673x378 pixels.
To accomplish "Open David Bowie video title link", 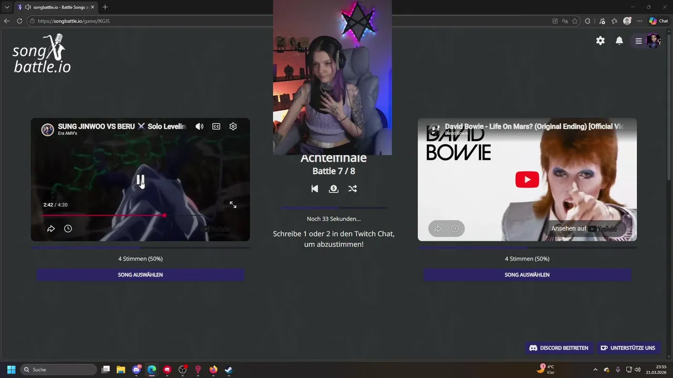I will [534, 127].
